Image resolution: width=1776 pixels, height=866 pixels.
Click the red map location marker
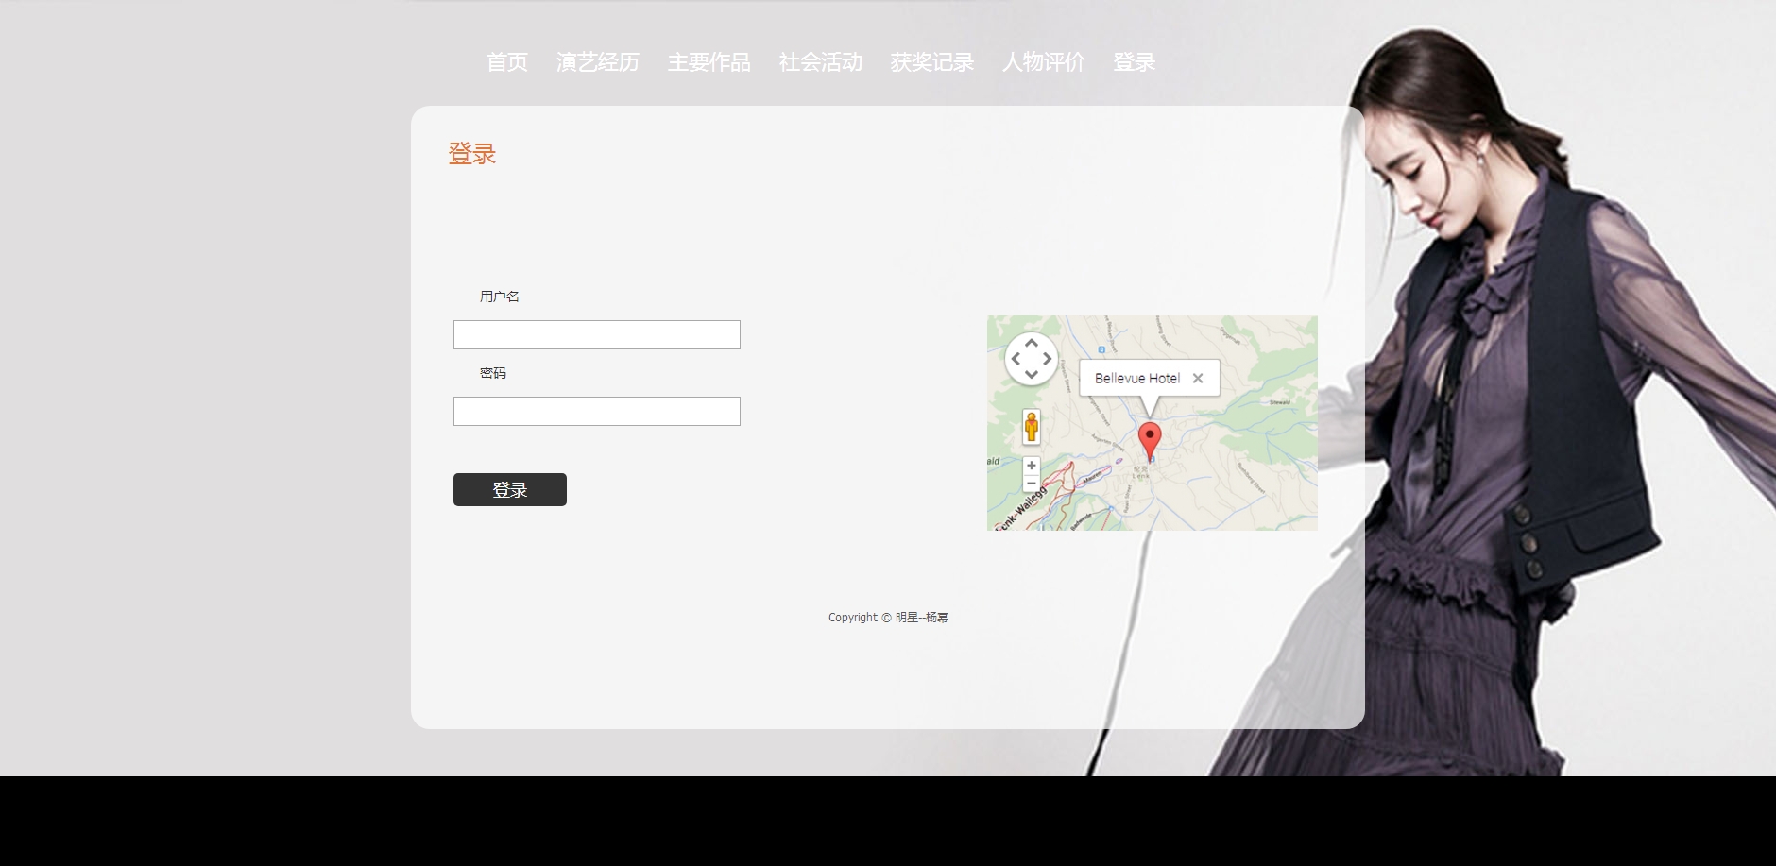1149,439
